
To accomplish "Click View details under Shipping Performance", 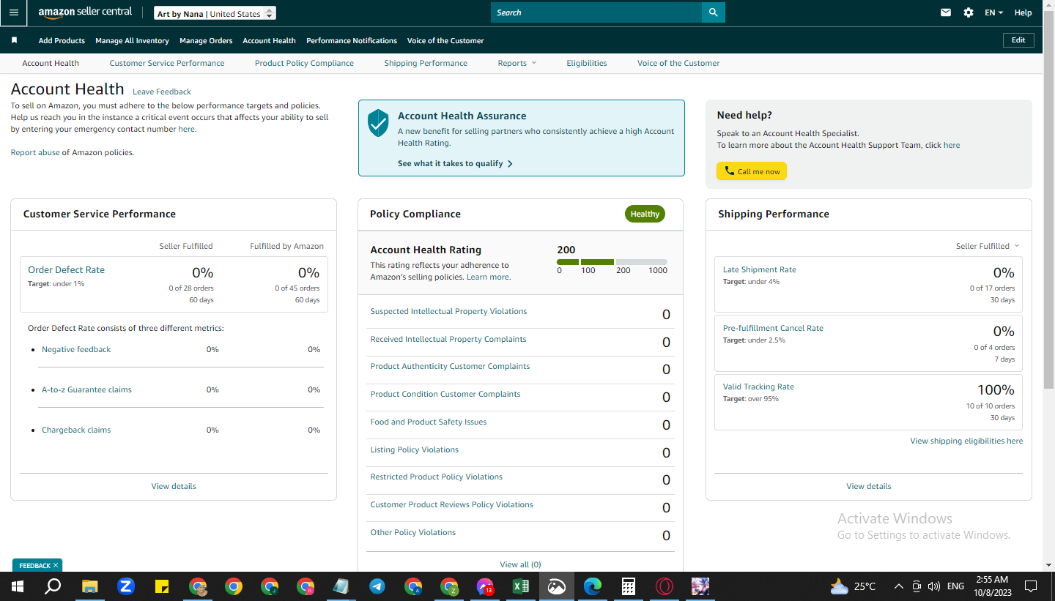I will tap(869, 486).
